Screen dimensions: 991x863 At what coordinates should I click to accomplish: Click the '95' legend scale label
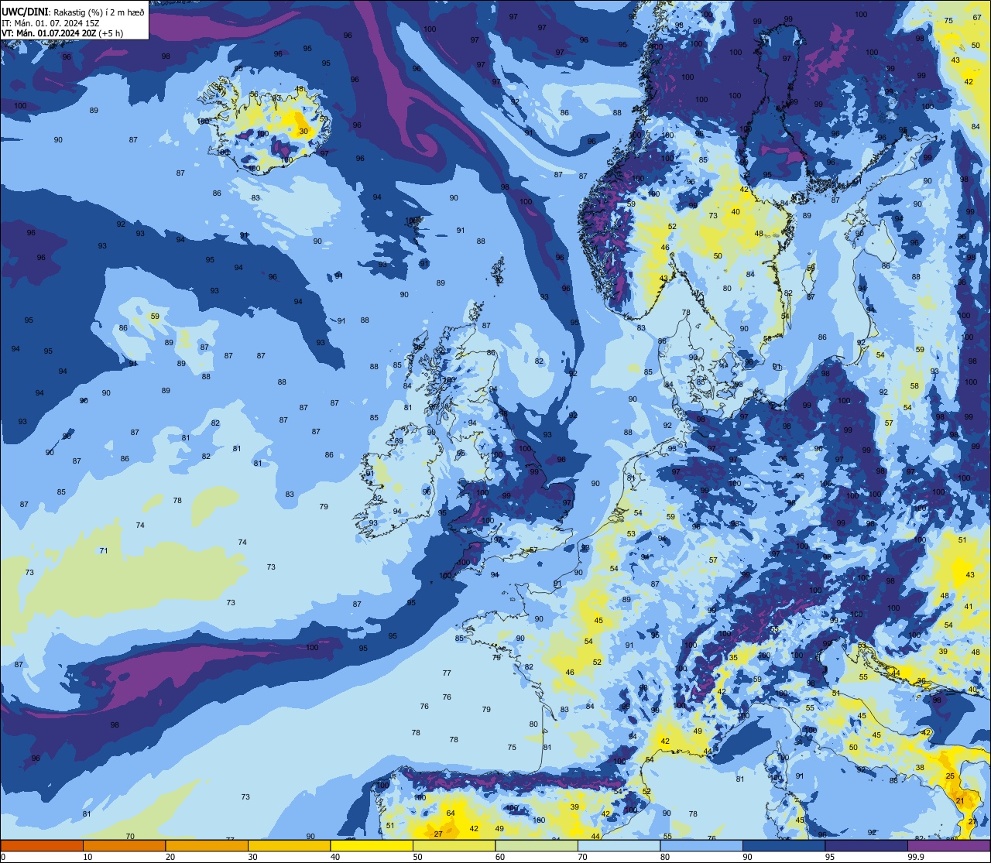tap(831, 857)
